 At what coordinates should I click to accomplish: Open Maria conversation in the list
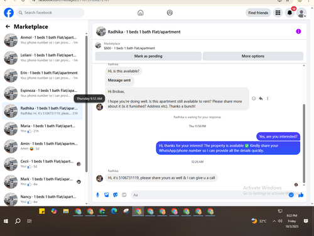pyautogui.click(x=42, y=128)
